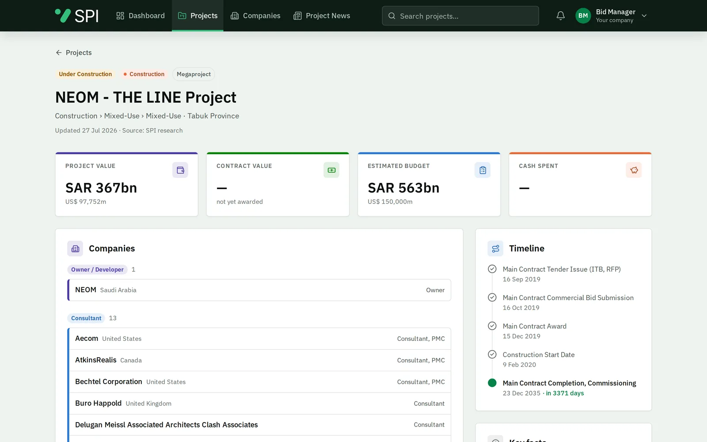Open the Bechtel Corporation row
Image resolution: width=707 pixels, height=442 pixels.
[x=259, y=382]
